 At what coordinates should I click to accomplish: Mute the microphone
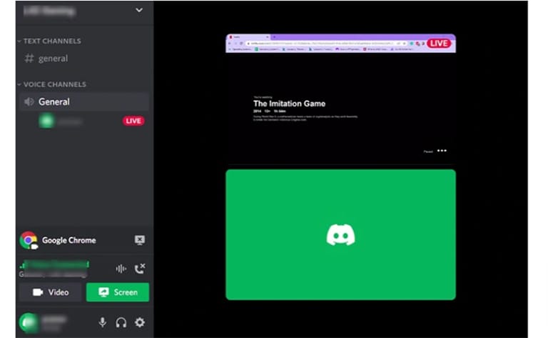pyautogui.click(x=103, y=322)
